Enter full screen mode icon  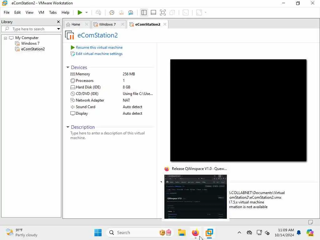pyautogui.click(x=162, y=12)
